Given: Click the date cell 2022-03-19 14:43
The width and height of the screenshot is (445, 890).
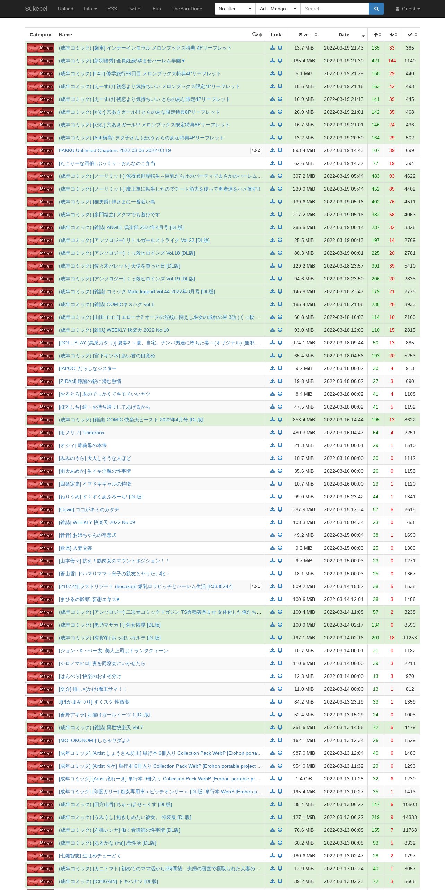Looking at the screenshot, I should point(344,150).
